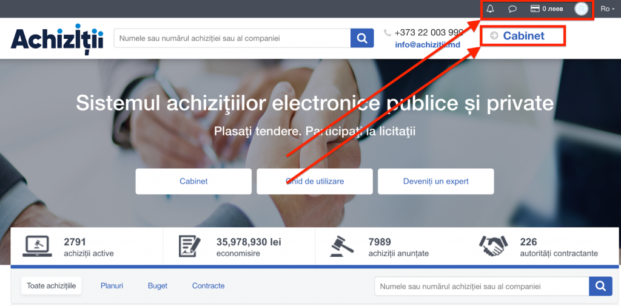Open the messages chat bubble icon
Screen dimensions: 621x306
pyautogui.click(x=512, y=8)
